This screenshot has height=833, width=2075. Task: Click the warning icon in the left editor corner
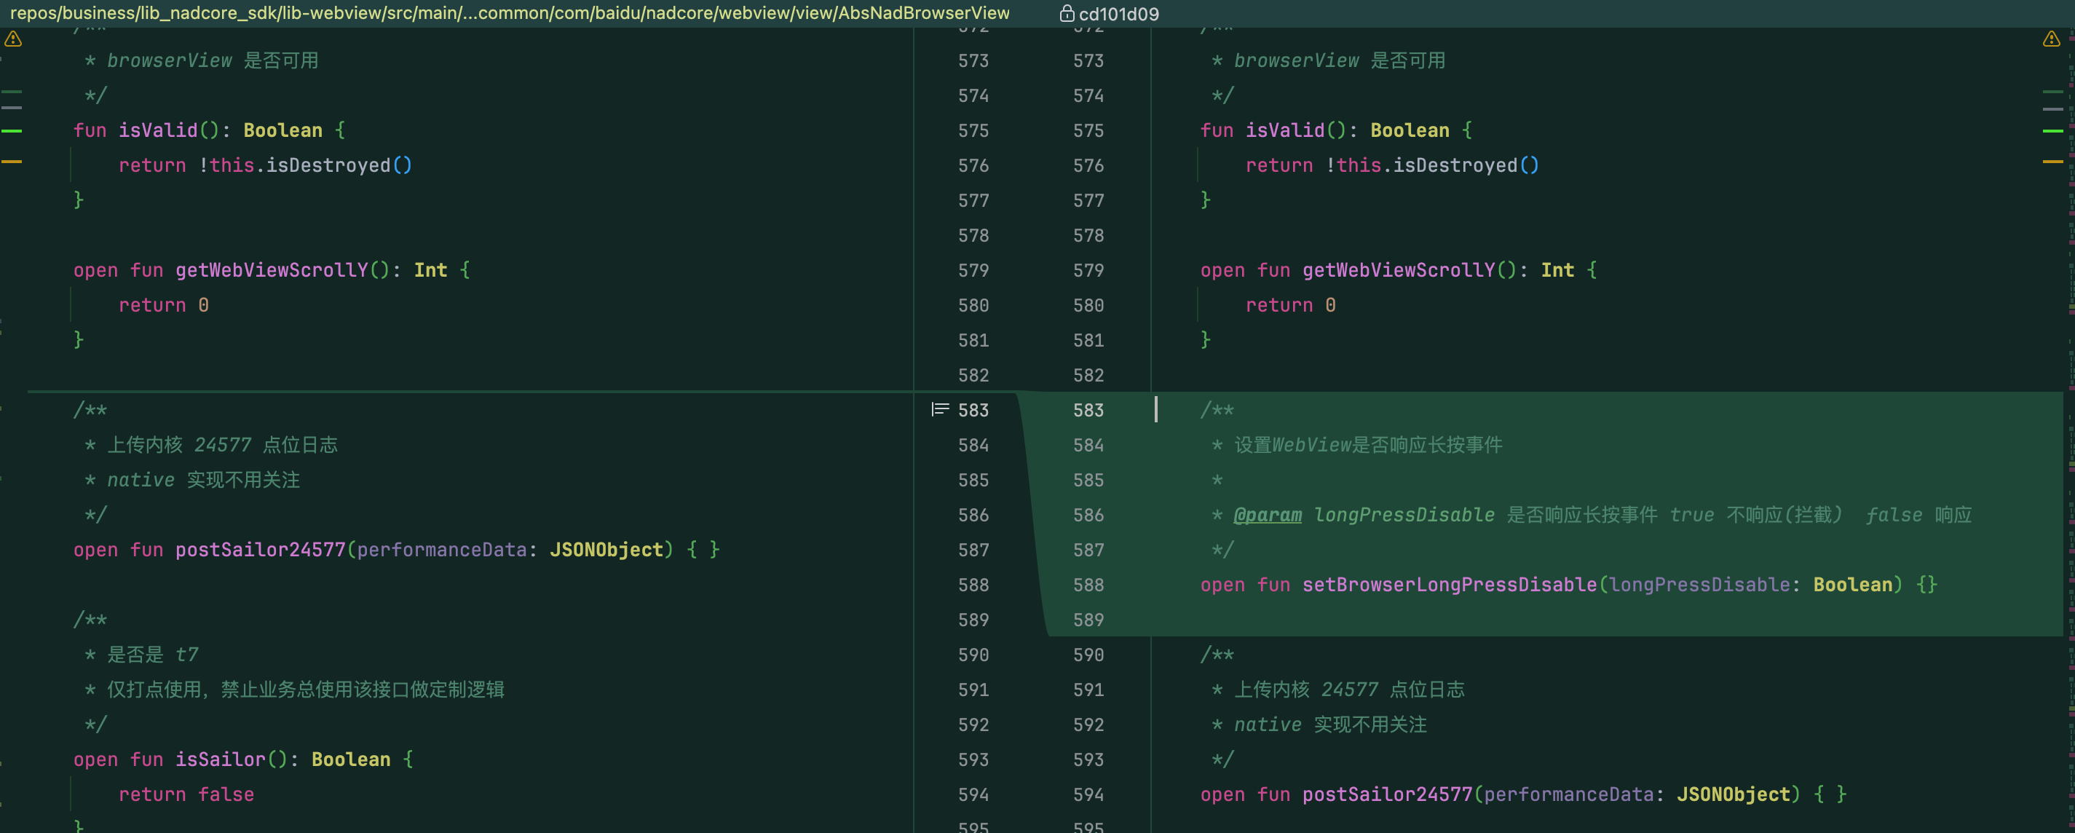pyautogui.click(x=13, y=39)
